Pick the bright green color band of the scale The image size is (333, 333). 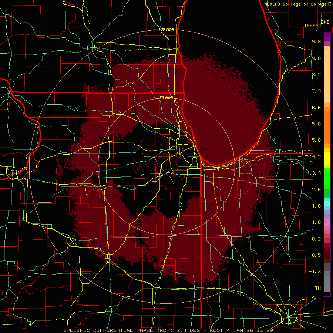(x=327, y=179)
